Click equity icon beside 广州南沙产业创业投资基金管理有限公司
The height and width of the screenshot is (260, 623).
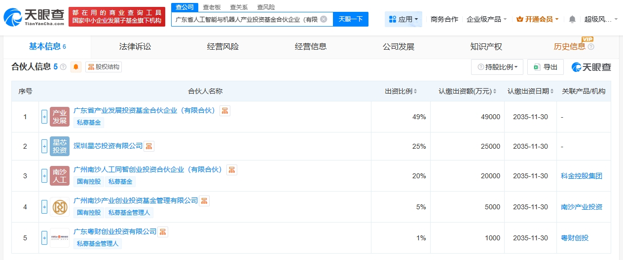204,200
